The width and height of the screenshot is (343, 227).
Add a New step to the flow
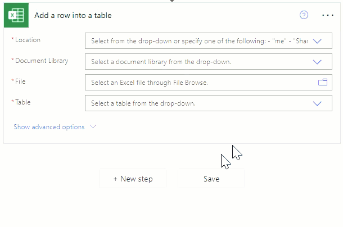133,179
